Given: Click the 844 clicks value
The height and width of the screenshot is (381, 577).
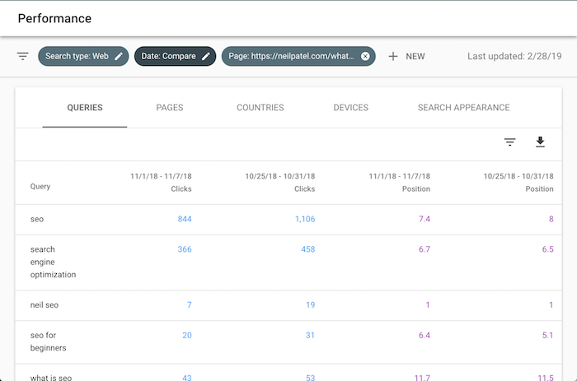Looking at the screenshot, I should 185,220.
